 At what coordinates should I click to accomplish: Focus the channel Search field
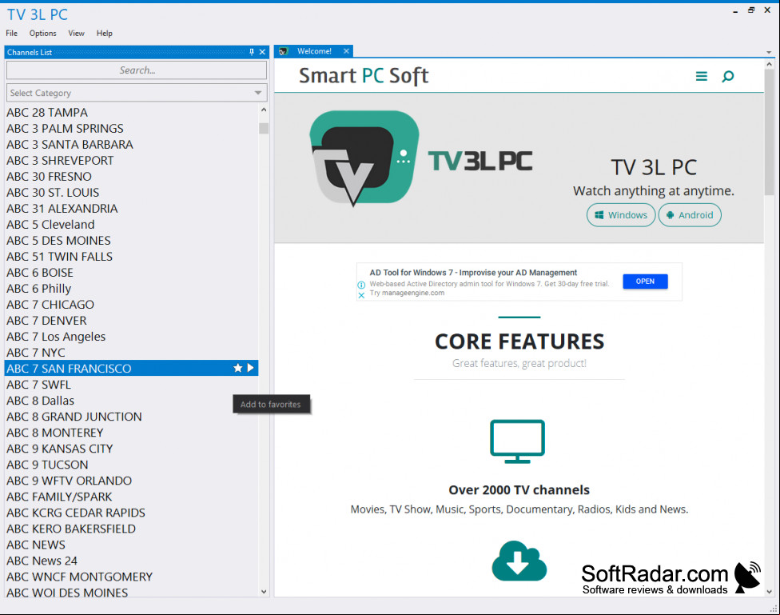[137, 70]
